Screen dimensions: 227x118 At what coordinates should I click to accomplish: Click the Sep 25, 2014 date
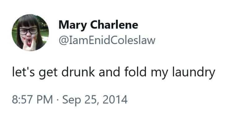pyautogui.click(x=95, y=100)
